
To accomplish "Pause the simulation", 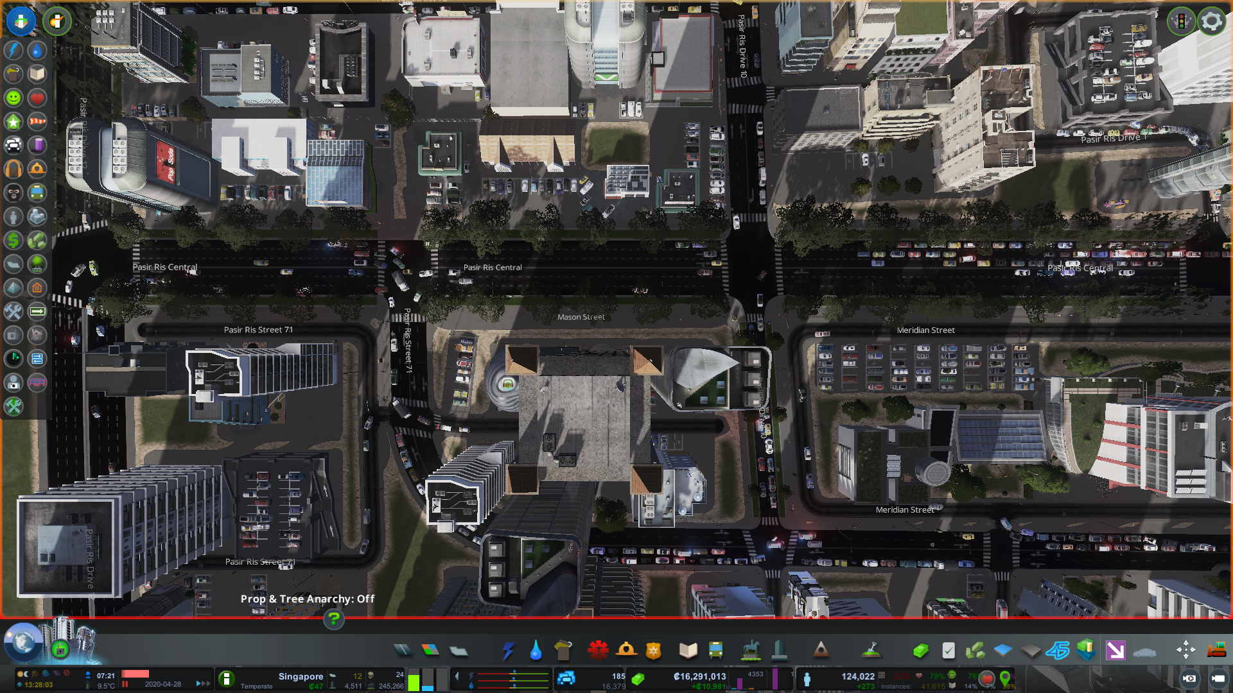I will [125, 683].
